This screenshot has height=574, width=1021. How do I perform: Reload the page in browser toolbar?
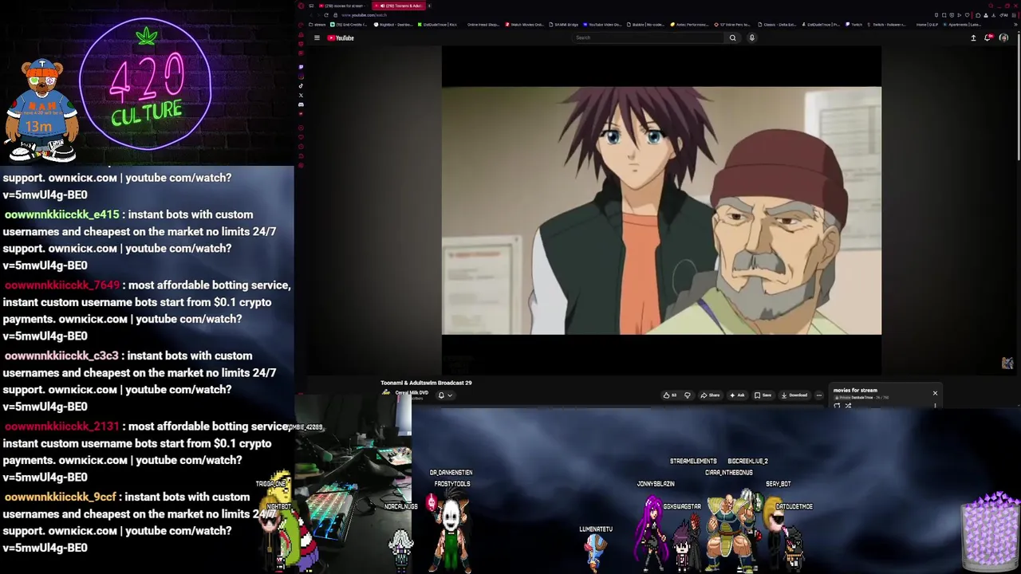click(x=325, y=15)
